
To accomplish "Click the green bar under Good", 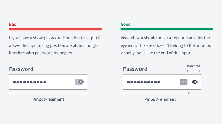I will pyautogui.click(x=167, y=29).
